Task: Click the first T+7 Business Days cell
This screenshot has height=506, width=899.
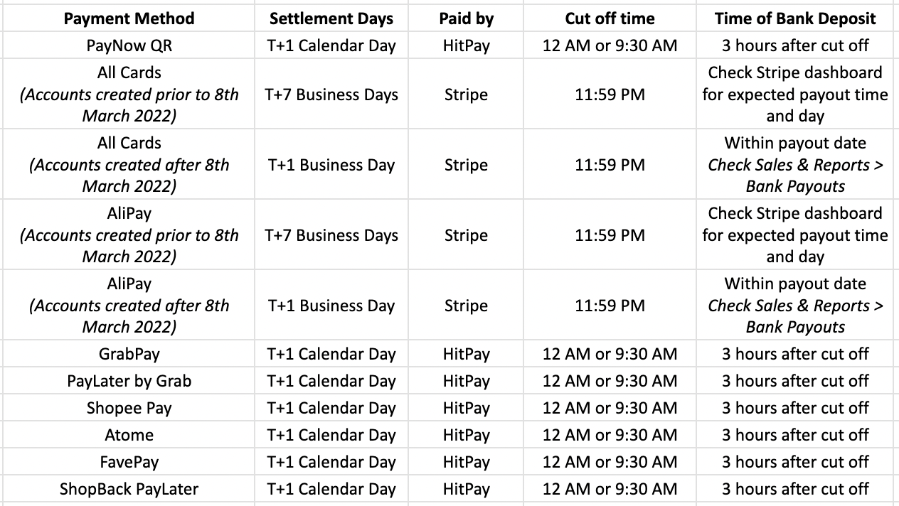Action: click(x=331, y=95)
